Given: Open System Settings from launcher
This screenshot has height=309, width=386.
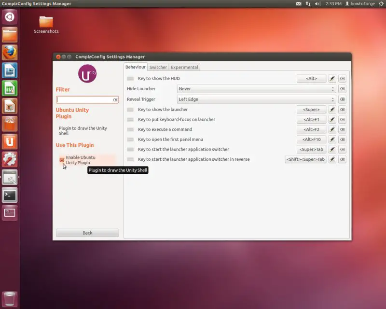Looking at the screenshot, I should point(10,159).
